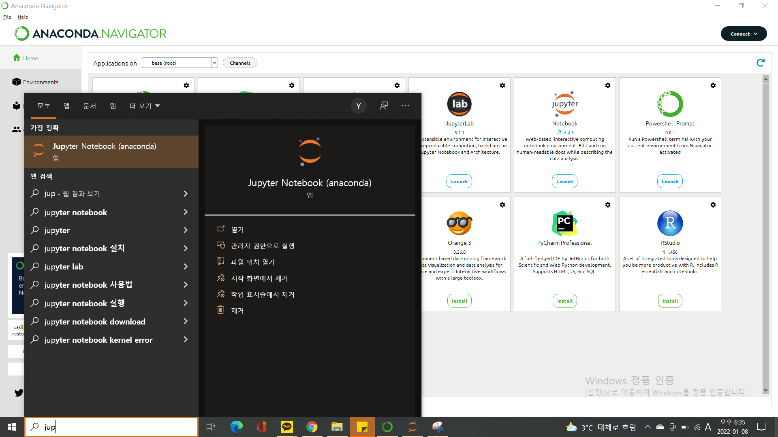778x437 pixels.
Task: Open the Connect dropdown button
Action: pos(743,34)
